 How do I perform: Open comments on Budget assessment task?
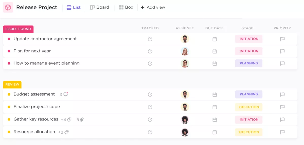click(x=65, y=94)
